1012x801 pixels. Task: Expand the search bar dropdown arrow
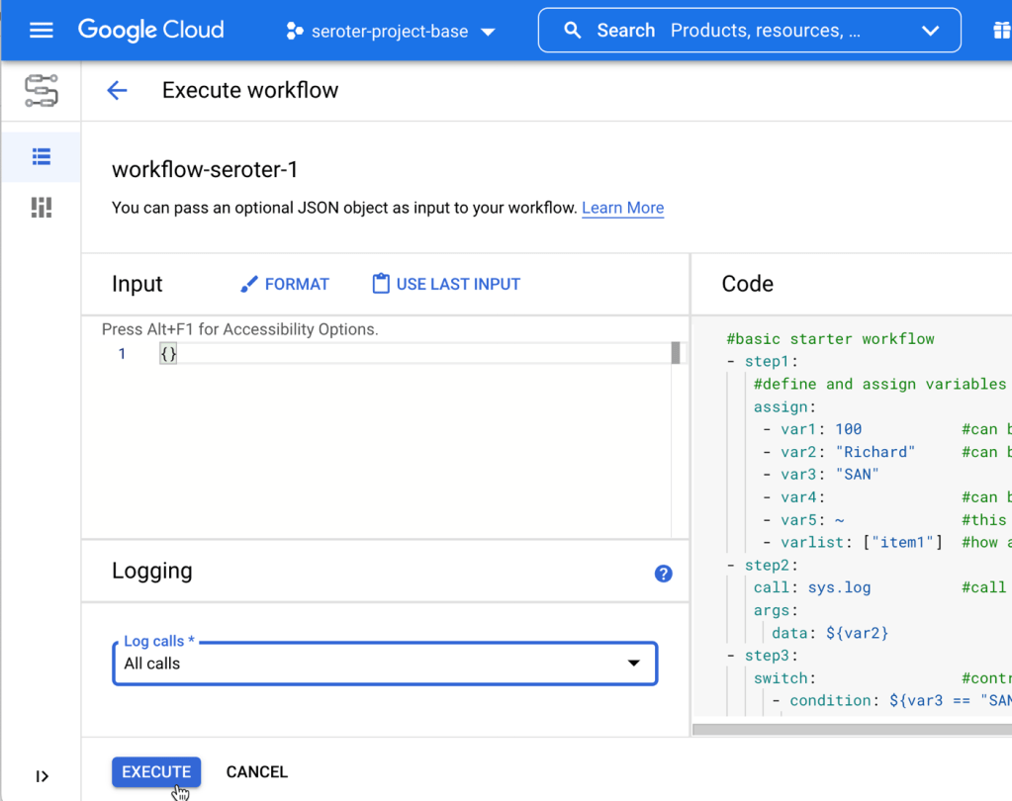pyautogui.click(x=930, y=31)
